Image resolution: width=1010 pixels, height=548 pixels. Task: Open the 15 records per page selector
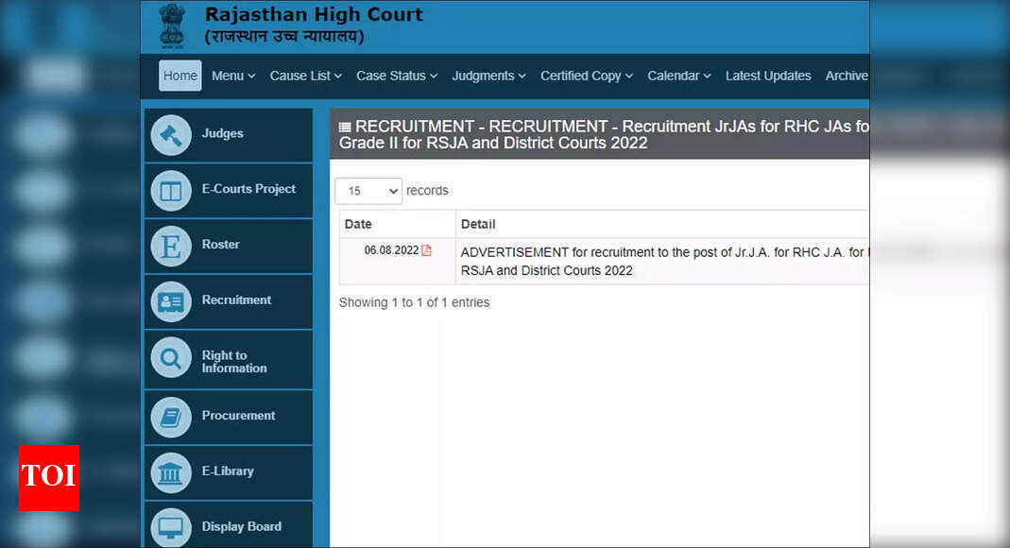pos(368,191)
